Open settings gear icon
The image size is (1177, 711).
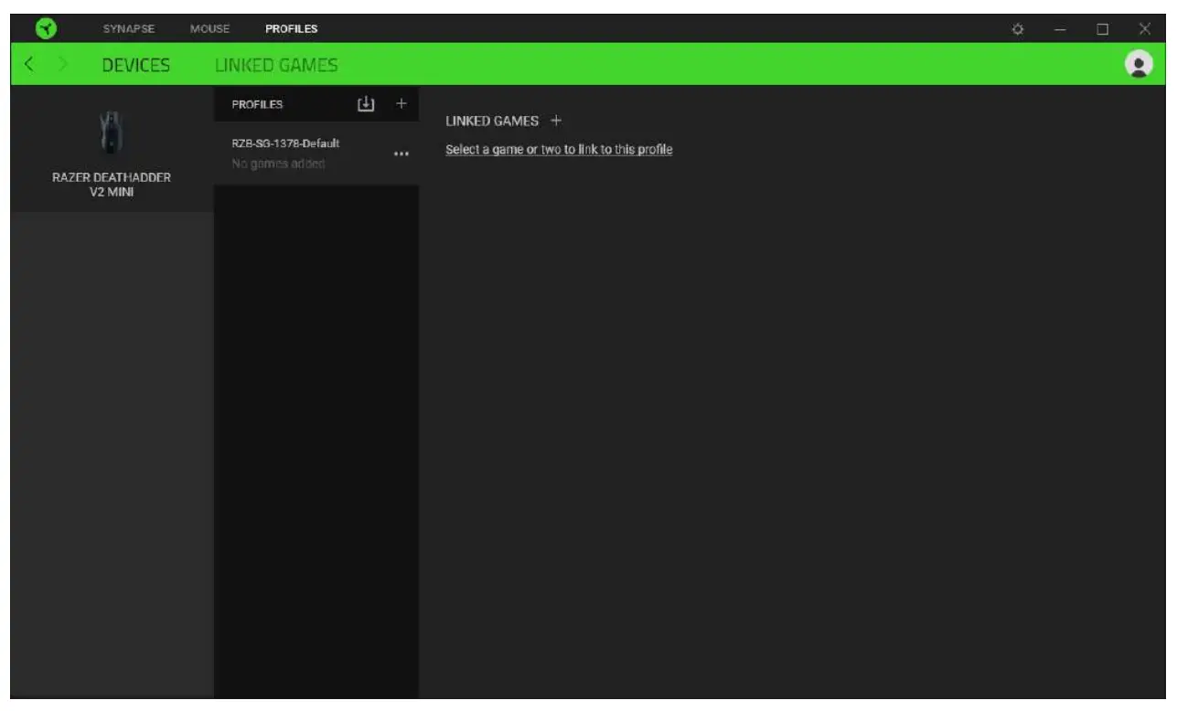click(1017, 29)
